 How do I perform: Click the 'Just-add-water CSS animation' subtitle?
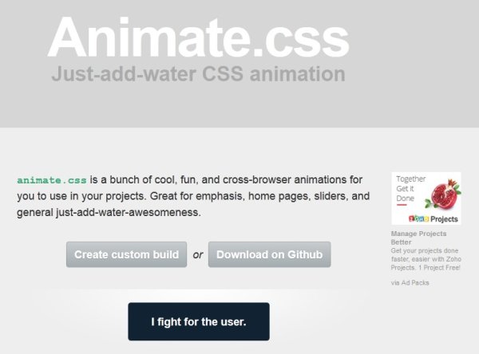tap(198, 74)
